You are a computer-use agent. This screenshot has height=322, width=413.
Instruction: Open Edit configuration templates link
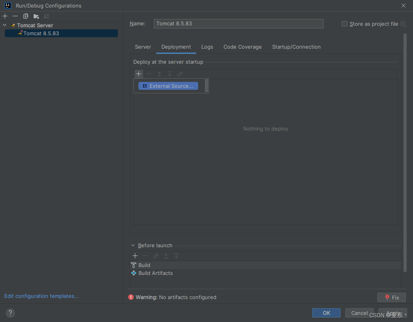click(42, 296)
